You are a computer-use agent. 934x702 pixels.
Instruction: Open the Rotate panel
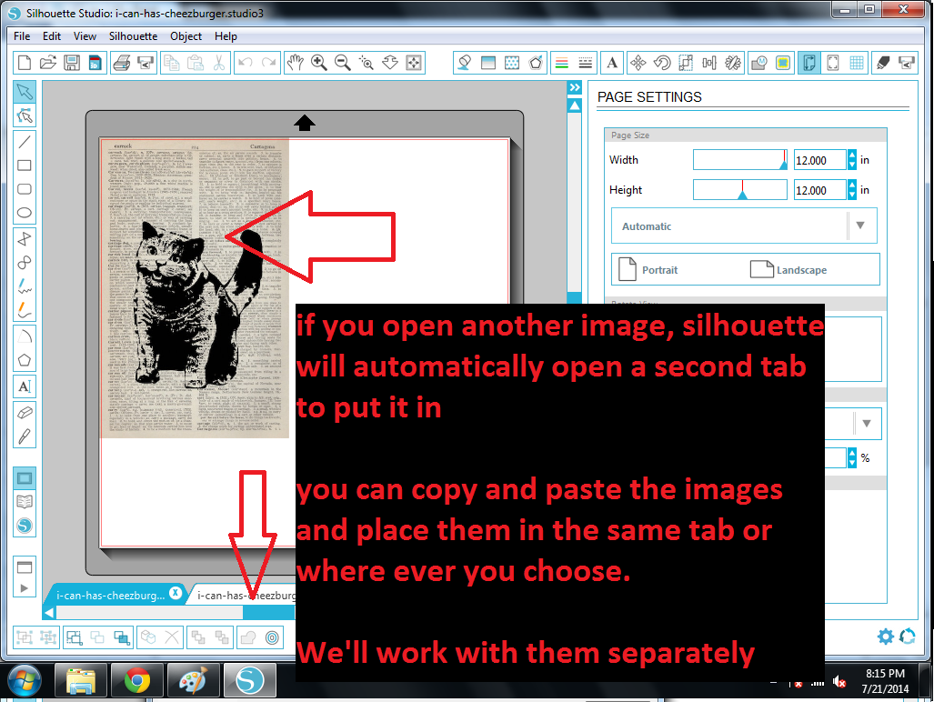[x=662, y=63]
